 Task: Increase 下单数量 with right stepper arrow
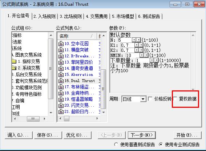156,60
